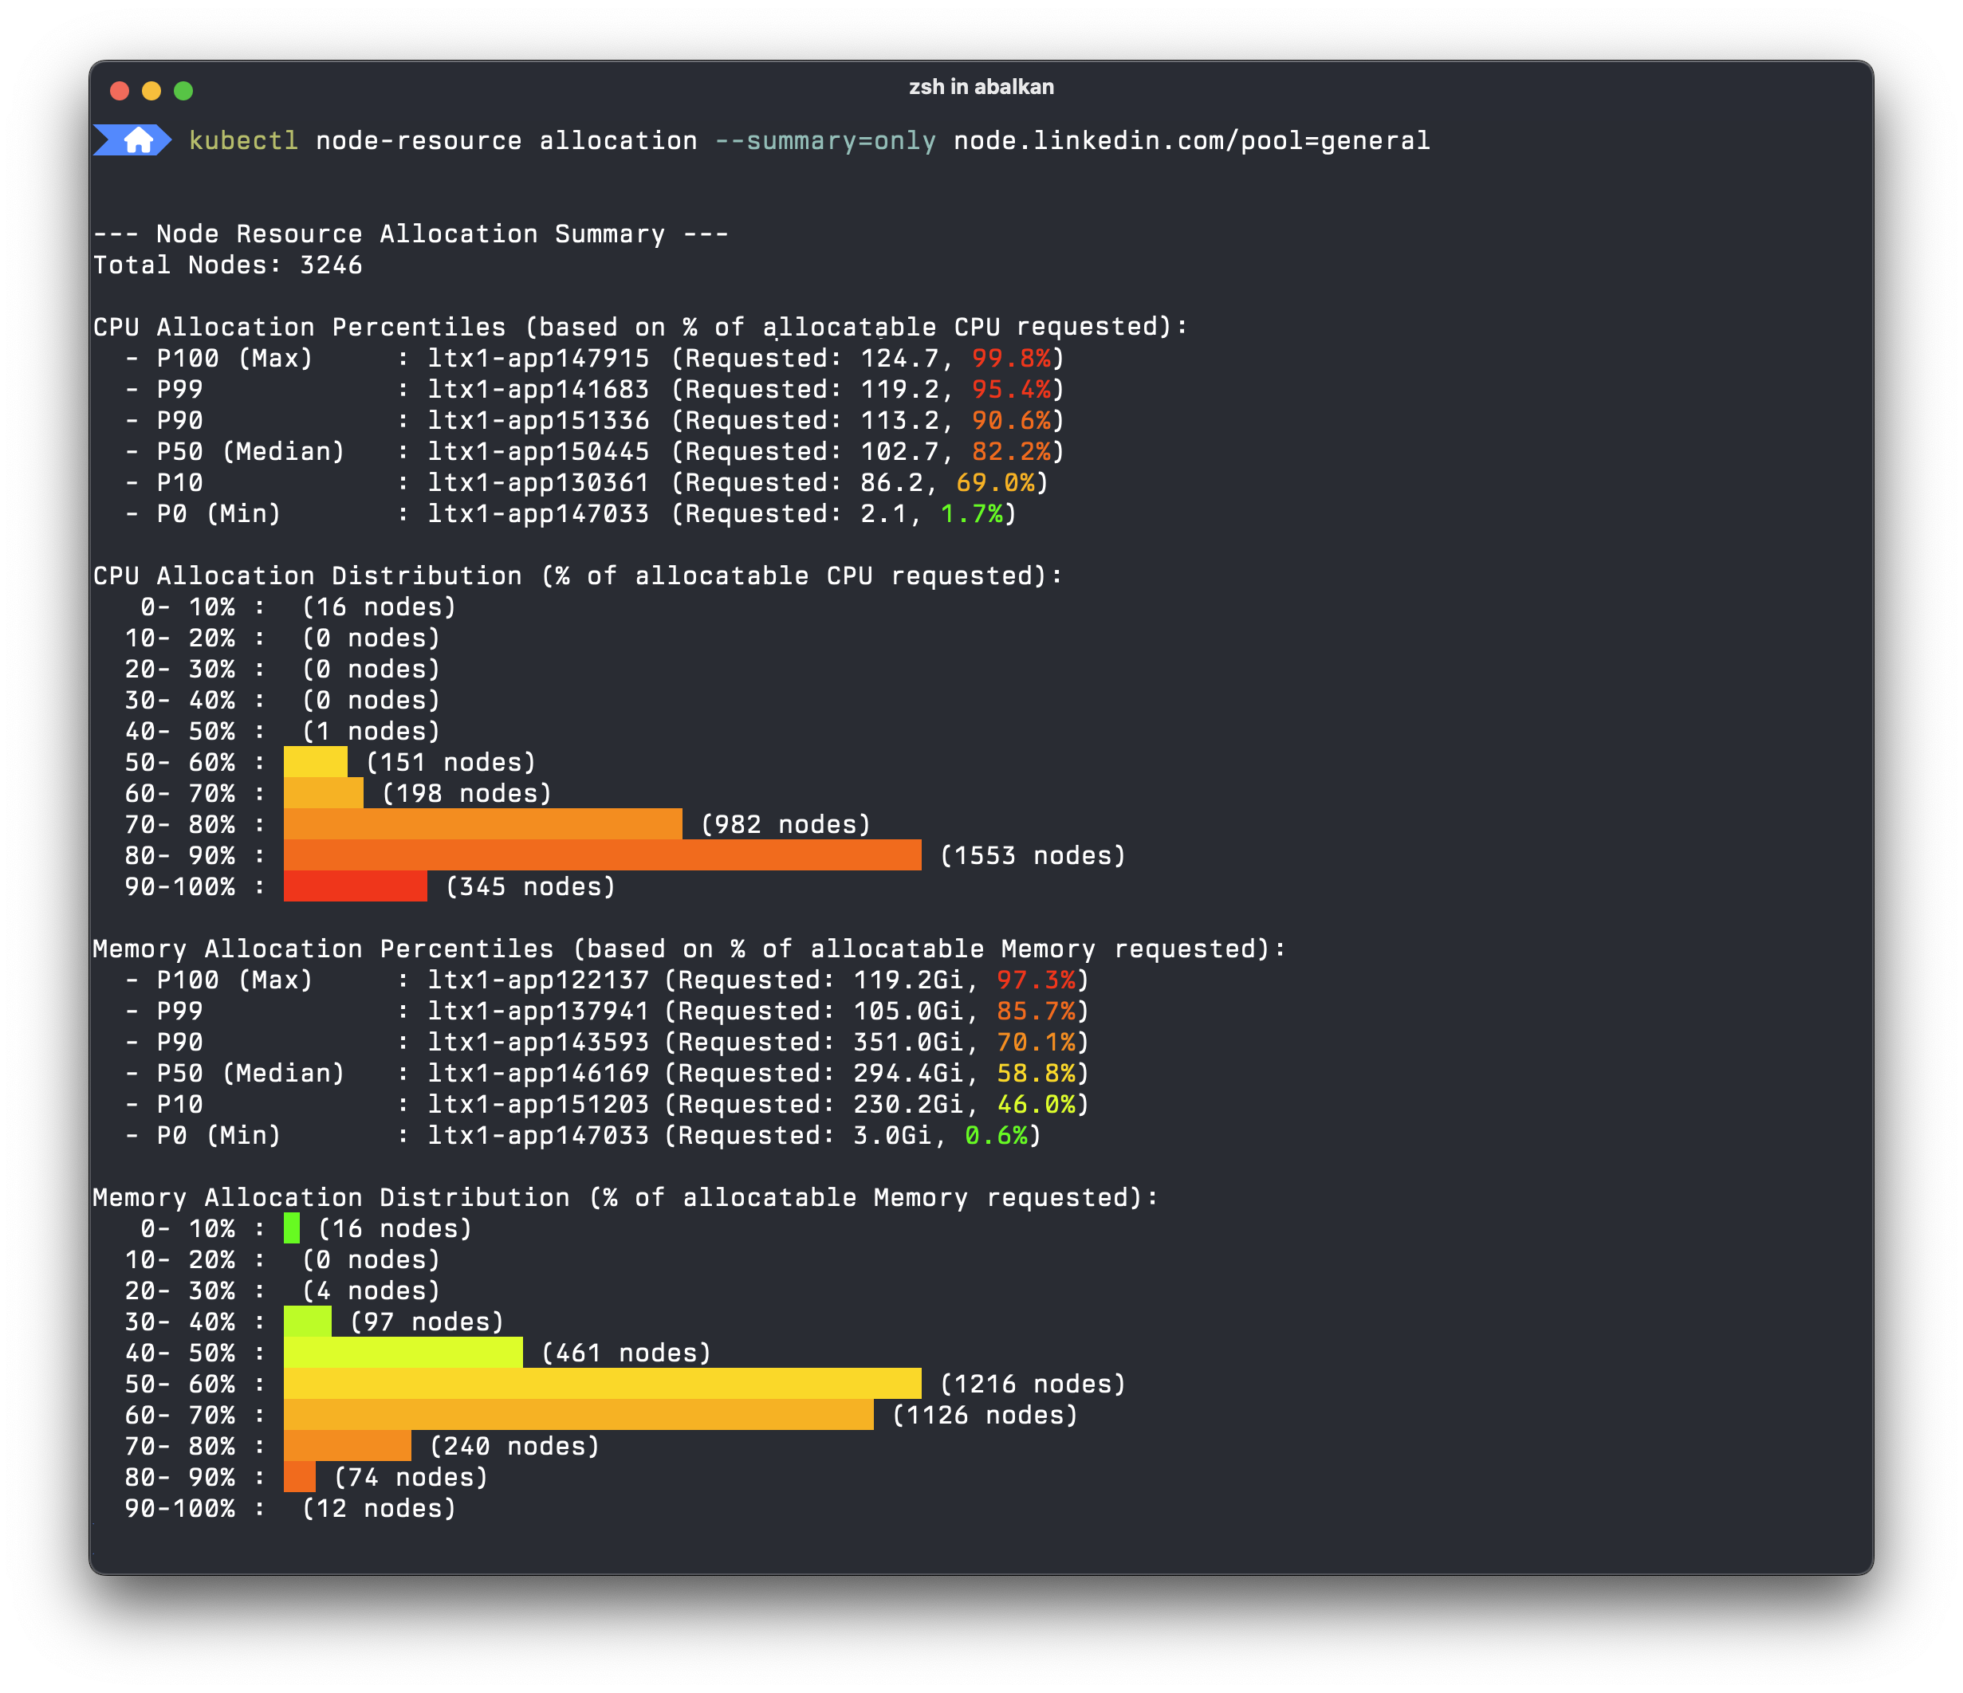Click the yellow minimize window button
Screen dimensions: 1963x1693
151,91
